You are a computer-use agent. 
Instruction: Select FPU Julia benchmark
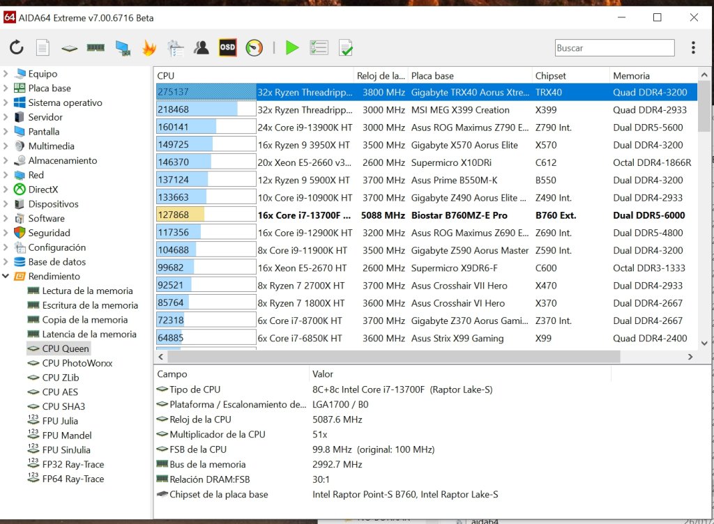pyautogui.click(x=60, y=421)
